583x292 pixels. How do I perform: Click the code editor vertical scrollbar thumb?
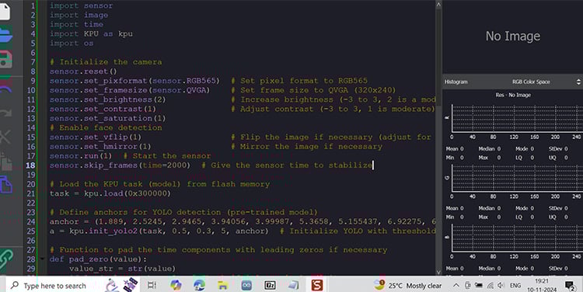pos(438,57)
